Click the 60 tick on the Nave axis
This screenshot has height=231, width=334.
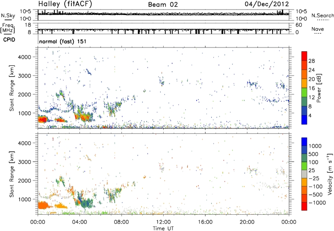pyautogui.click(x=299, y=25)
